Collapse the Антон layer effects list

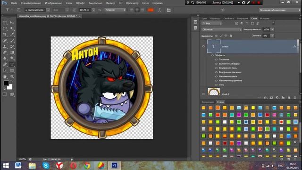pyautogui.click(x=298, y=46)
